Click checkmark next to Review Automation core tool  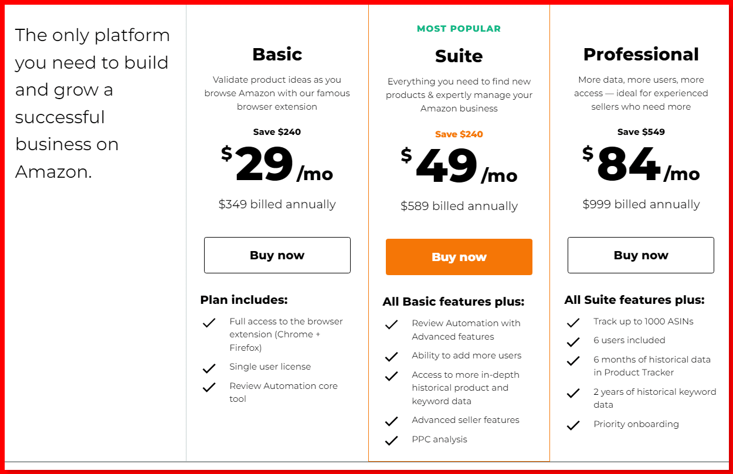pos(209,388)
